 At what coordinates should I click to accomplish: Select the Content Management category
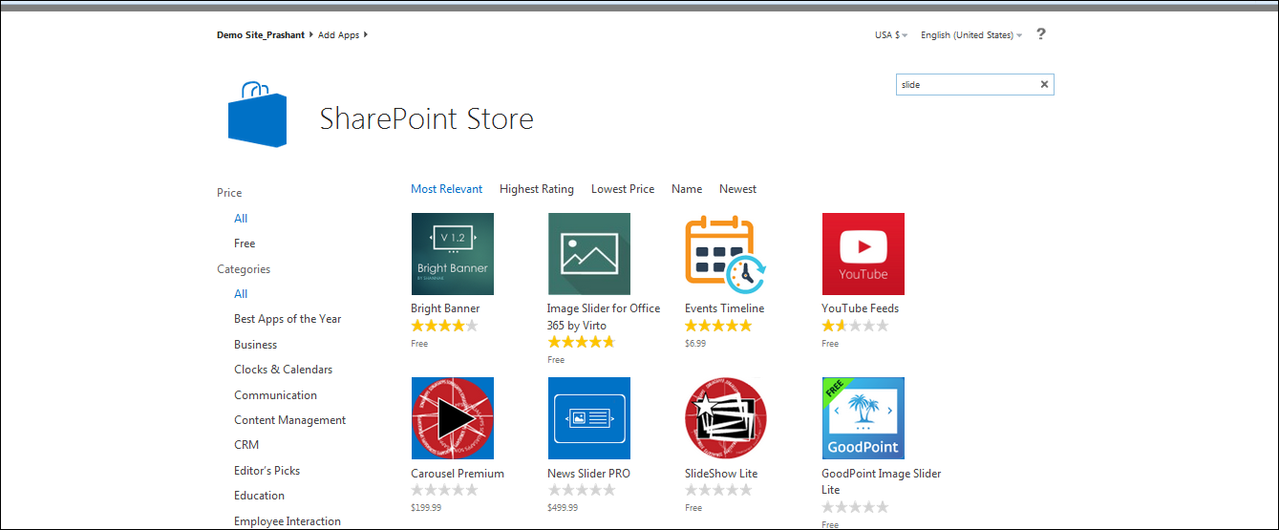pos(290,420)
